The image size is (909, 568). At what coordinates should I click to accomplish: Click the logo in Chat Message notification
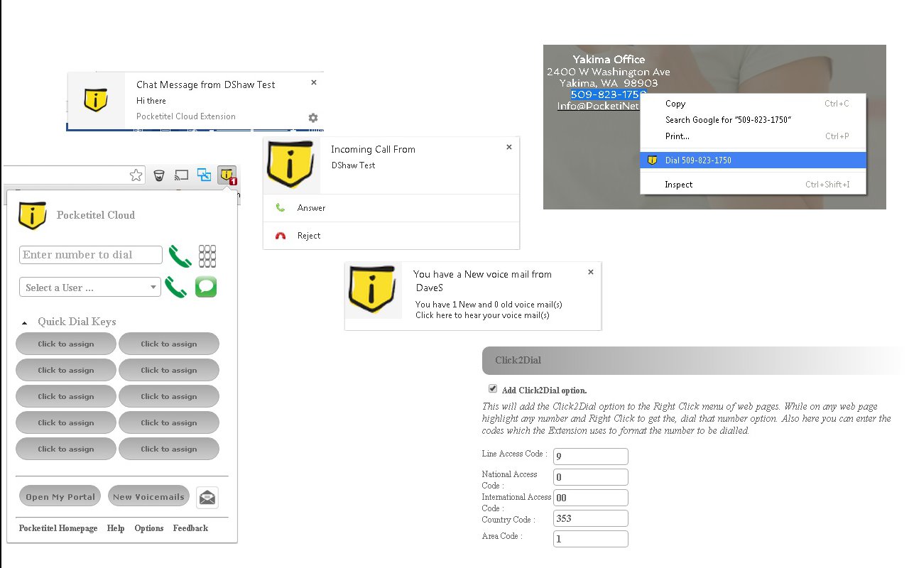coord(96,100)
